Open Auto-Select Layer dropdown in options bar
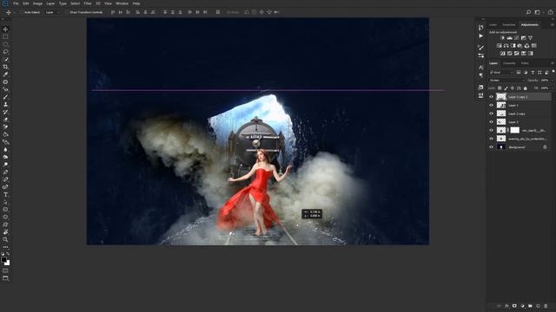Screen dimensions: 556x312 point(52,12)
